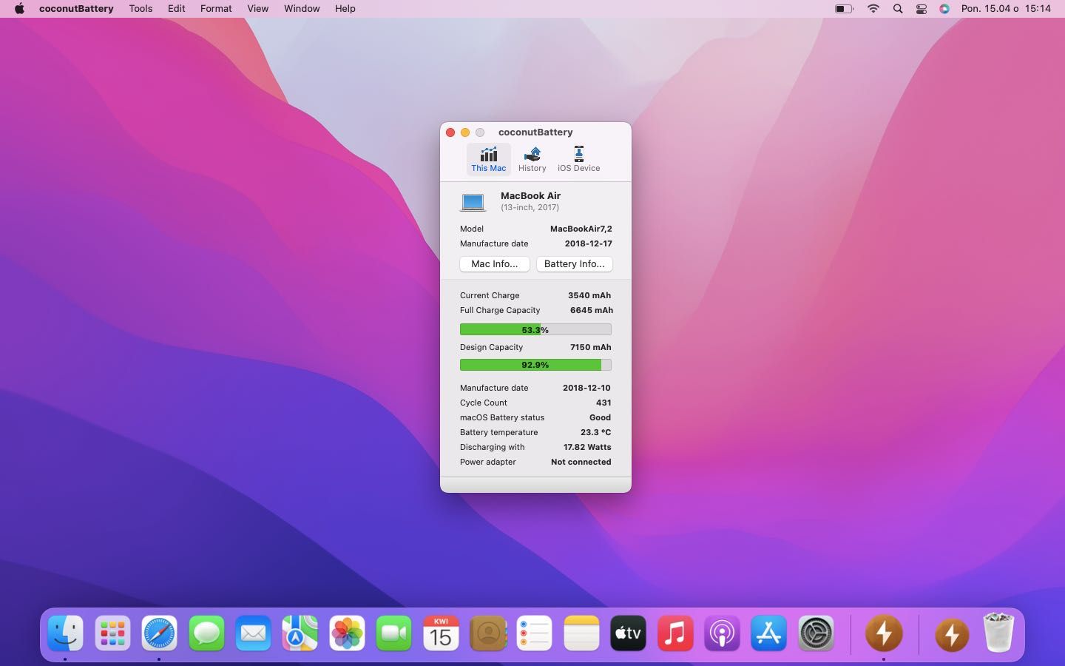The image size is (1065, 666).
Task: Open Contacts from the Dock
Action: pyautogui.click(x=487, y=633)
